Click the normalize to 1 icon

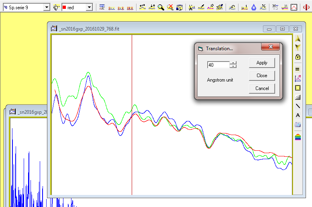(x=245, y=7)
